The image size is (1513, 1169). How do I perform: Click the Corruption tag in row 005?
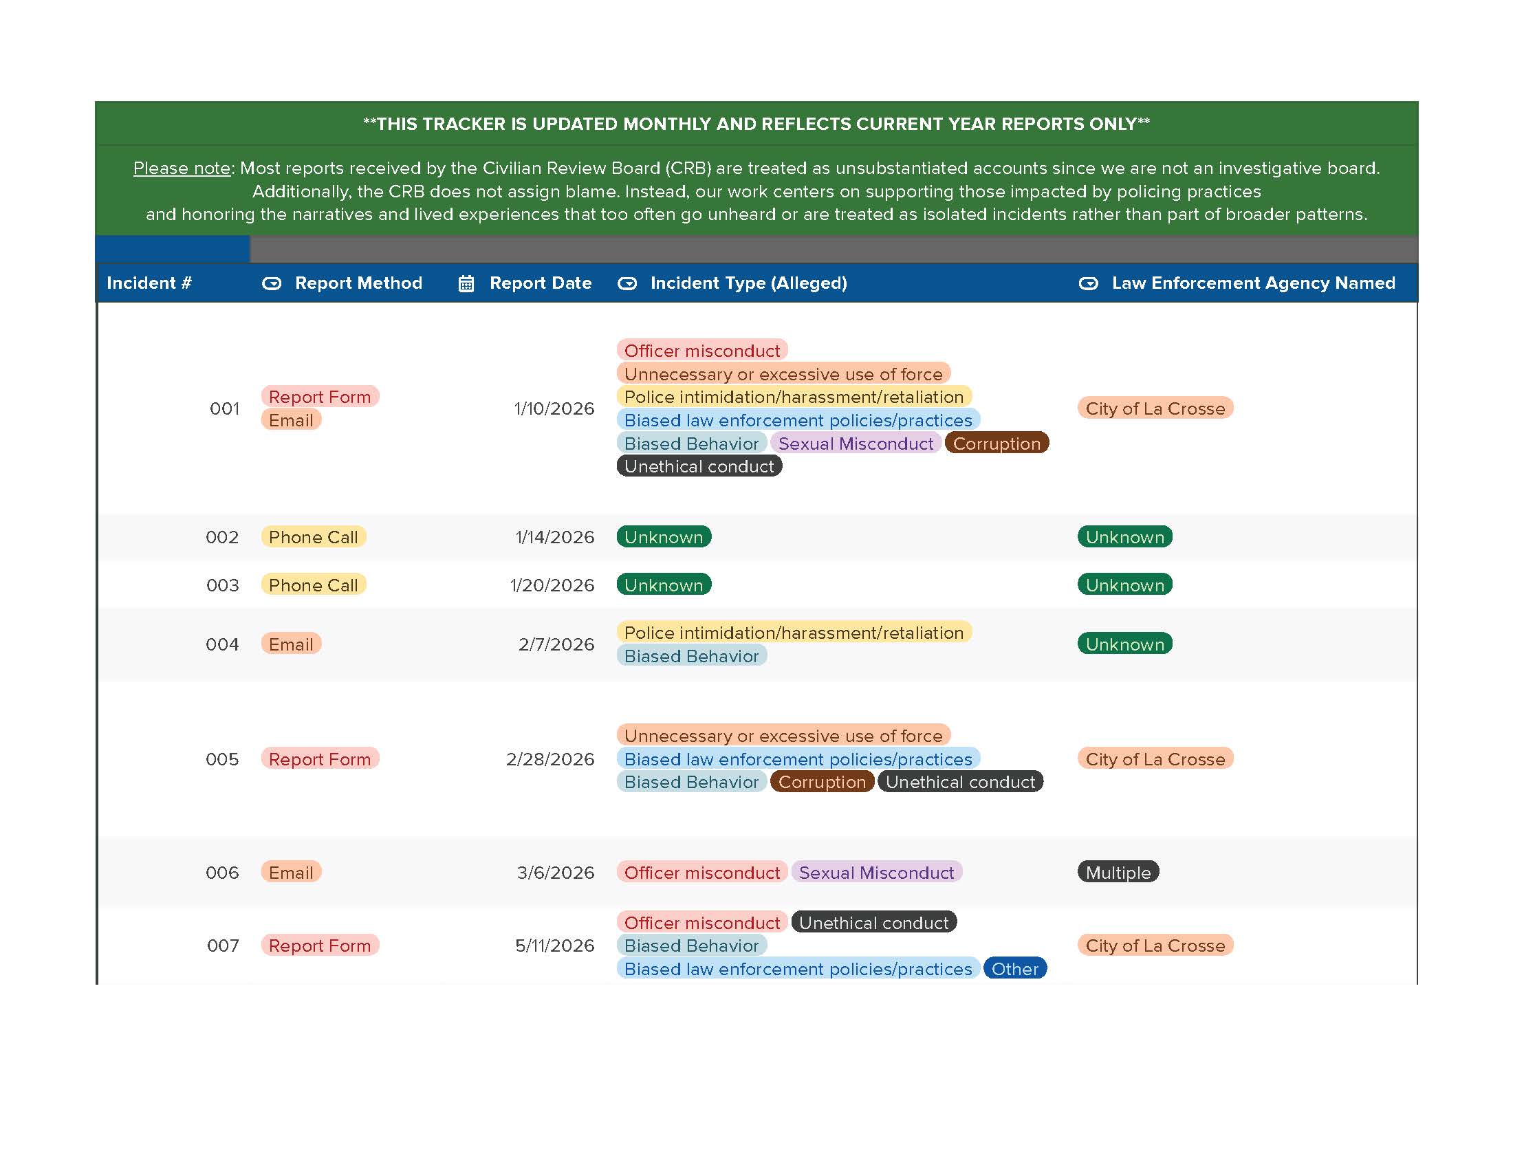[x=823, y=782]
